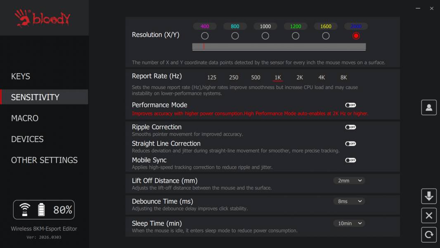Set report rate to 8K
Viewport: 440px width, 248px height.
click(343, 78)
